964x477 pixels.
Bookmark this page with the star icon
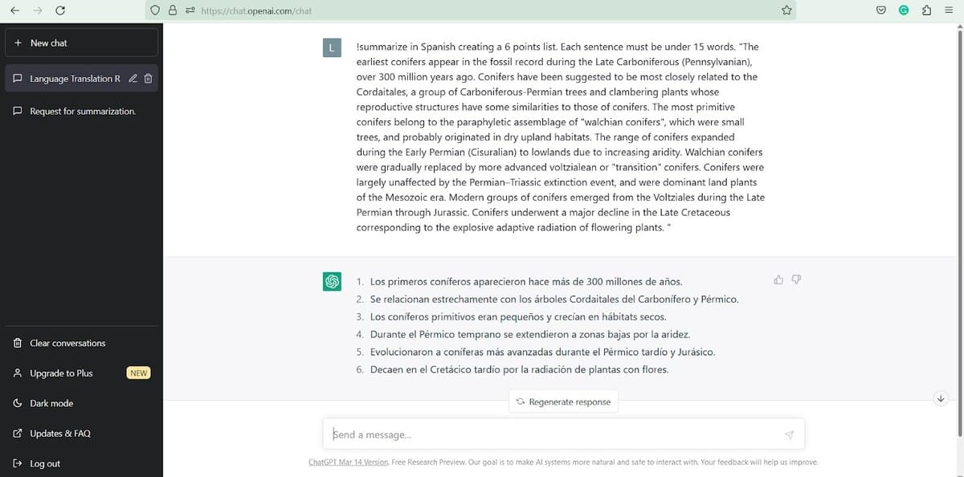pyautogui.click(x=786, y=10)
